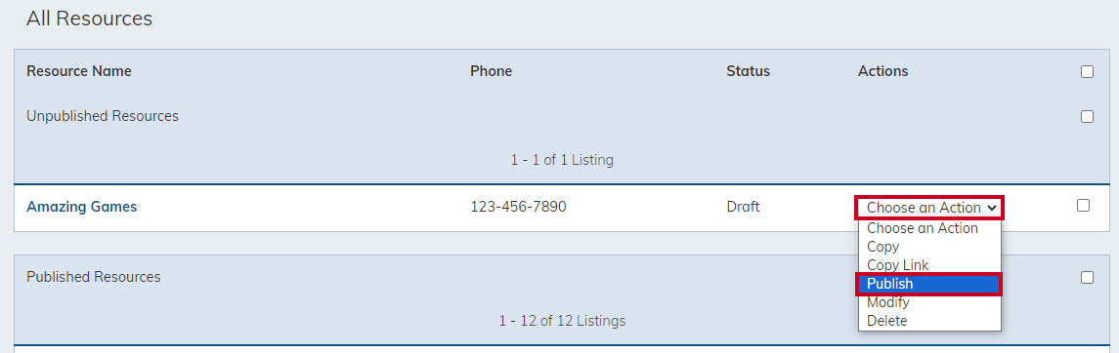This screenshot has height=353, width=1119.
Task: Click the Published Resources section label
Action: coord(94,276)
